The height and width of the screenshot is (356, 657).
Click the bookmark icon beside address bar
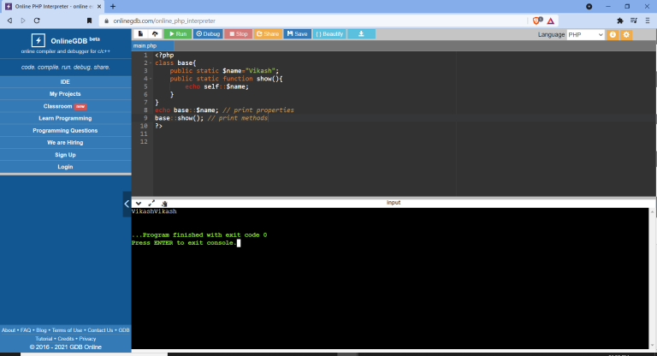pos(89,21)
